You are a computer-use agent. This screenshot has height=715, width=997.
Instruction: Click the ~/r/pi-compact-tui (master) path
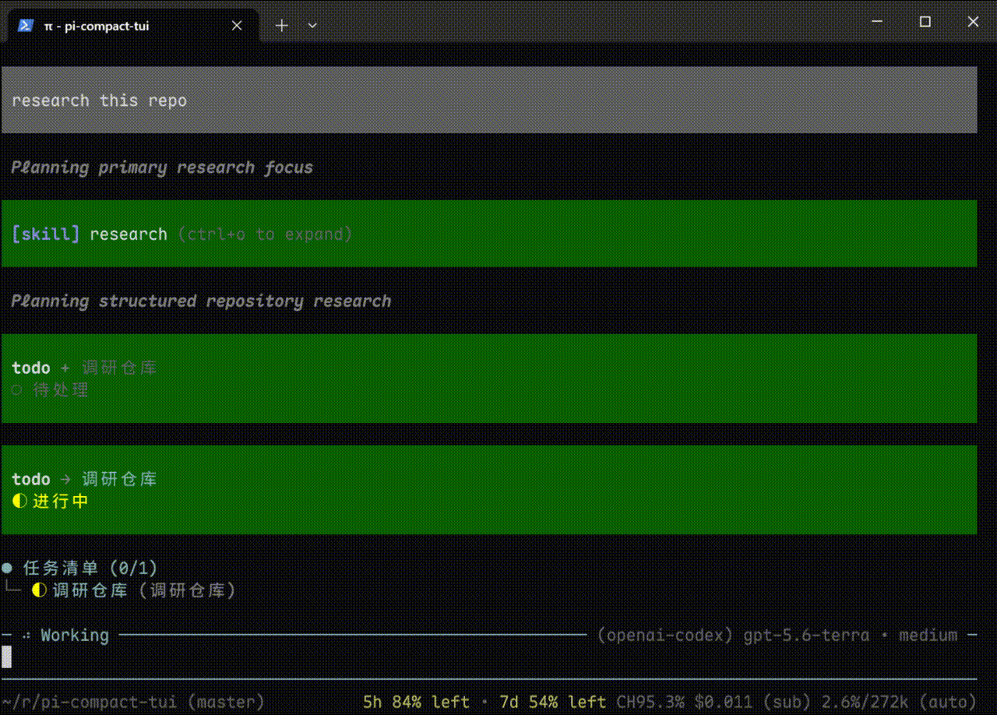click(133, 703)
